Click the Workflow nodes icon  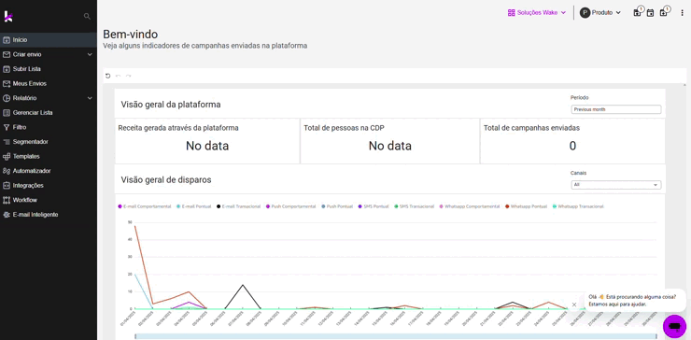(x=7, y=200)
